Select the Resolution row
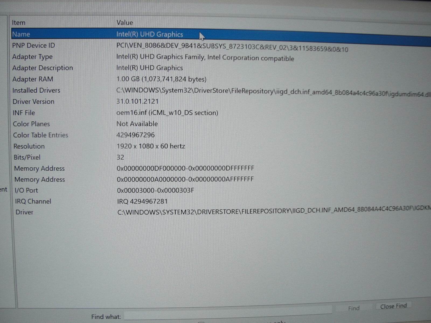 (108, 146)
